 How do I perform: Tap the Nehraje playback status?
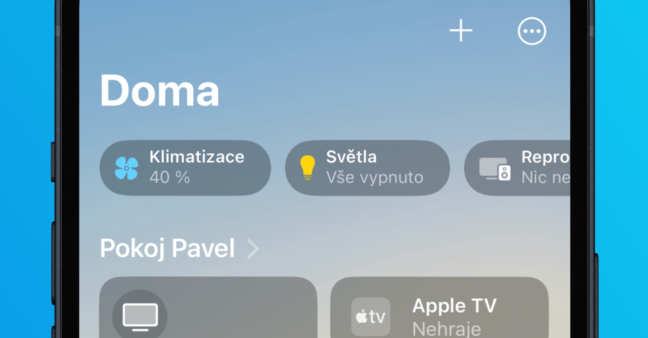tap(446, 329)
